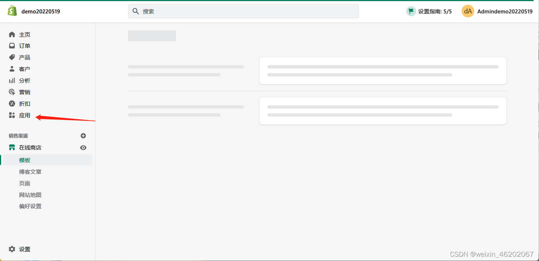Click the 主页 home icon
This screenshot has height=261, width=539.
pyautogui.click(x=12, y=34)
